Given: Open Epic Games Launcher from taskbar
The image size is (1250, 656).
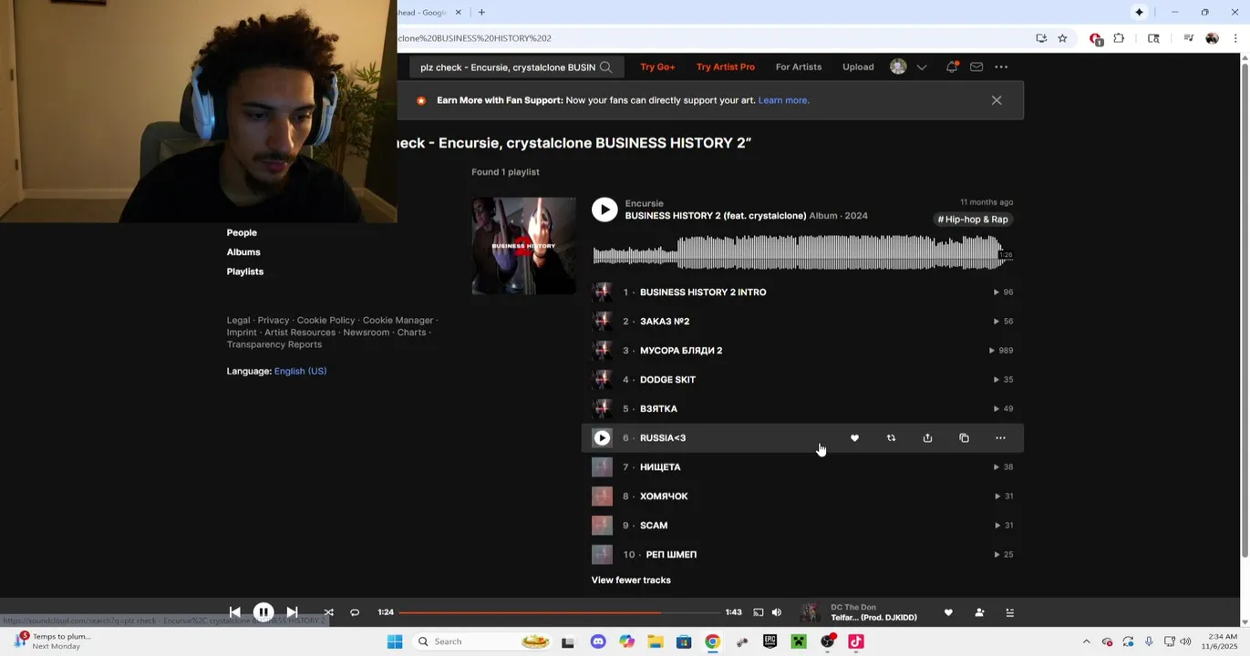Looking at the screenshot, I should click(770, 641).
